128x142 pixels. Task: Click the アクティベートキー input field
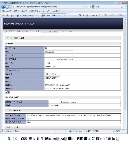82,70
